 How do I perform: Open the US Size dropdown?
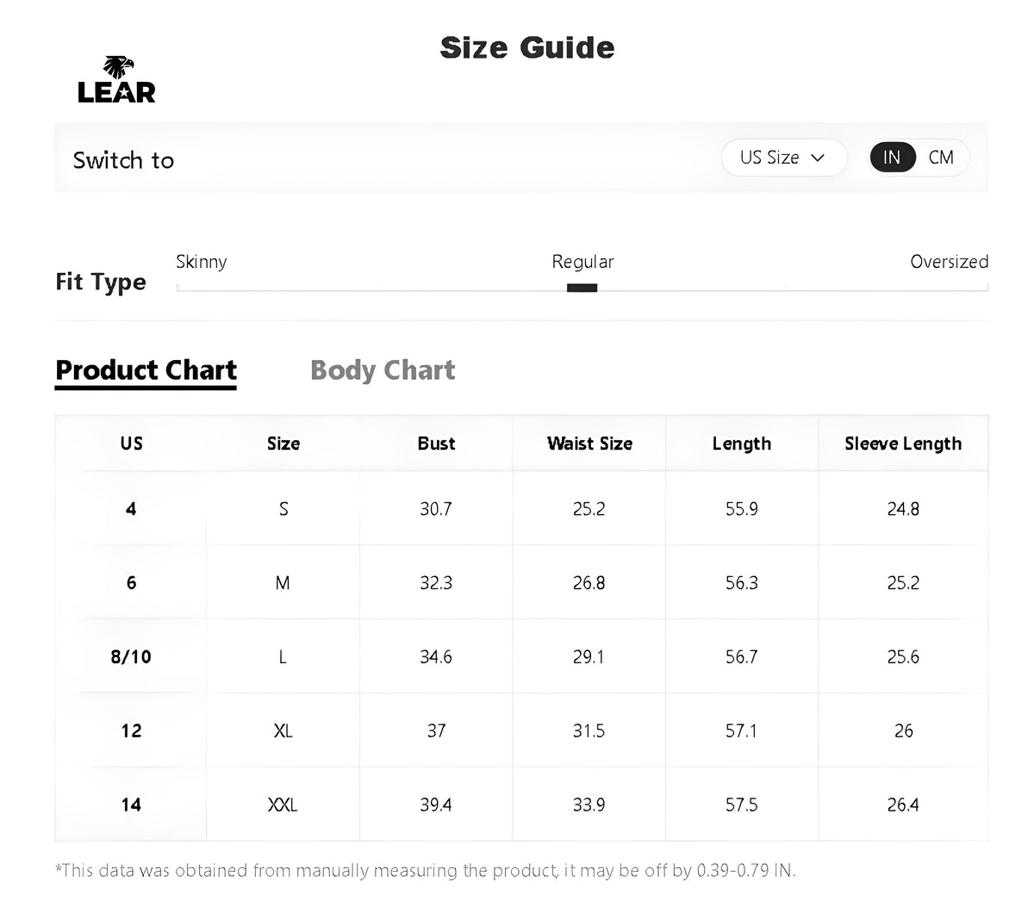(783, 158)
